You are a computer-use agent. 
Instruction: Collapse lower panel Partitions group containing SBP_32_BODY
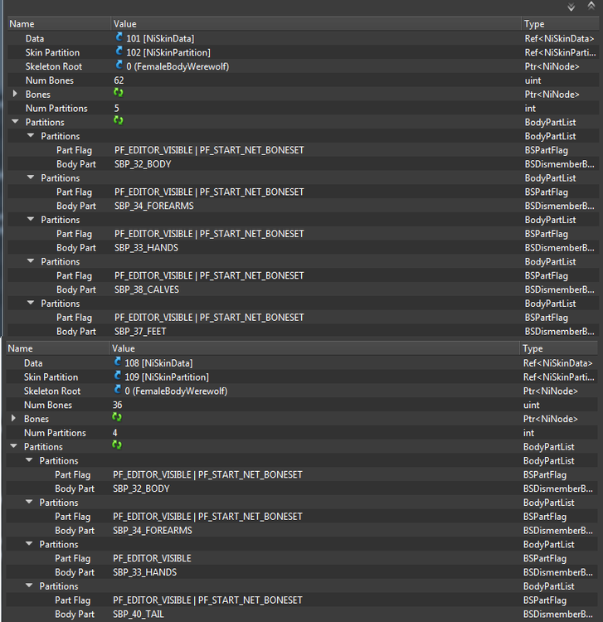(x=29, y=460)
